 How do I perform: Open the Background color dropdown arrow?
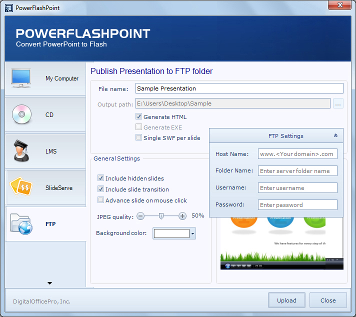coord(193,233)
